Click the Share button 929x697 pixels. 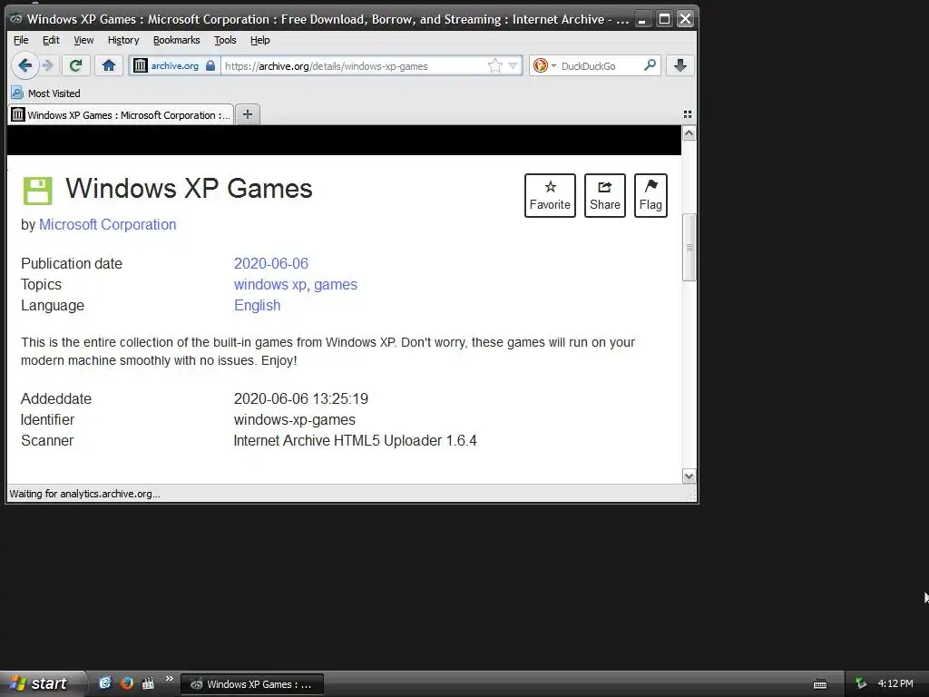605,196
